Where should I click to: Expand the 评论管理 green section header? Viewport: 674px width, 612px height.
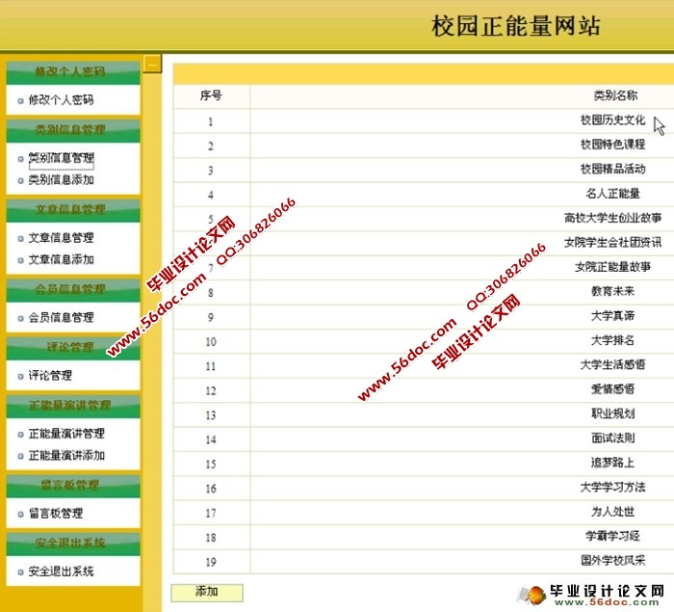(x=73, y=348)
